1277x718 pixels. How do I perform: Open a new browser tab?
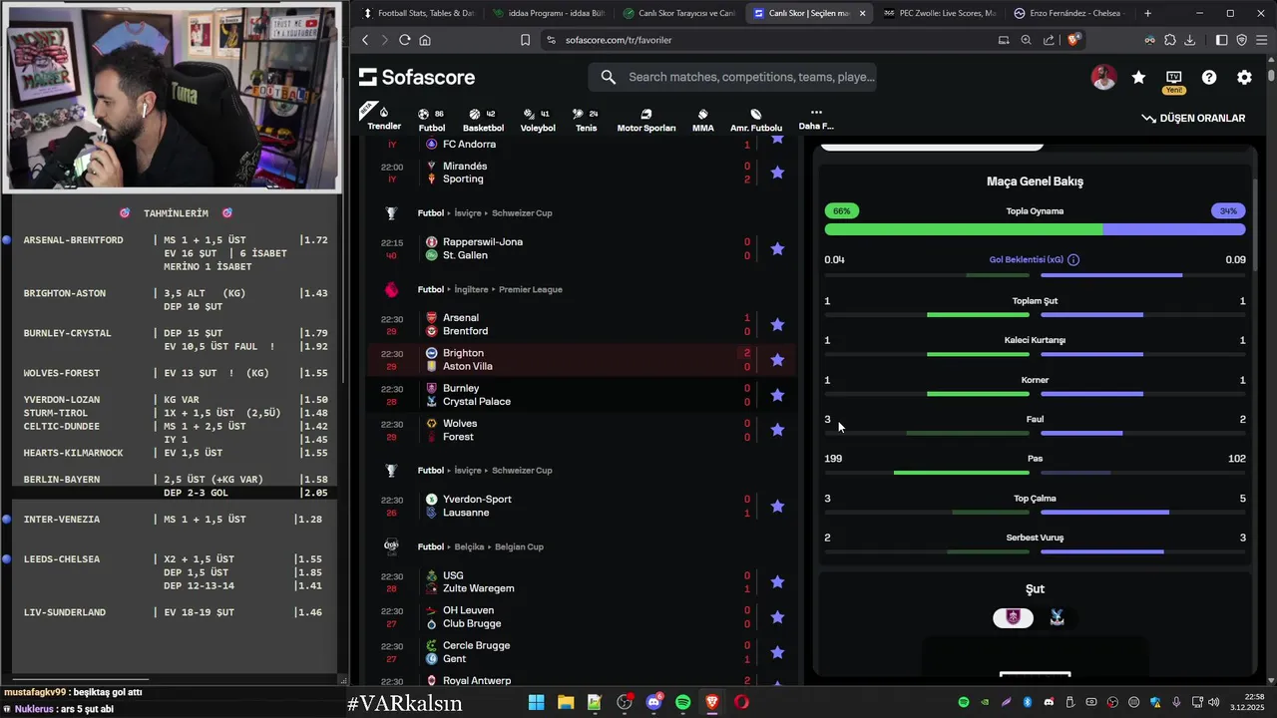coord(1147,13)
